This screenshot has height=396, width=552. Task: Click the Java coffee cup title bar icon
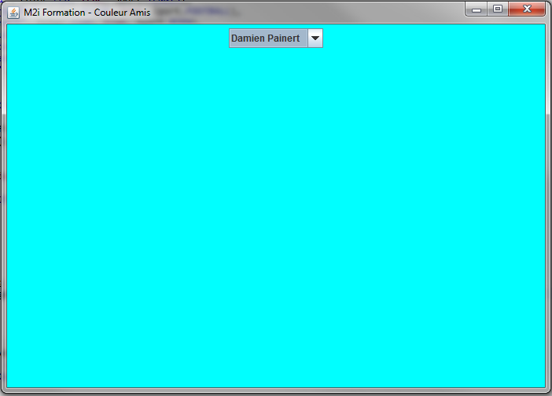pyautogui.click(x=13, y=11)
